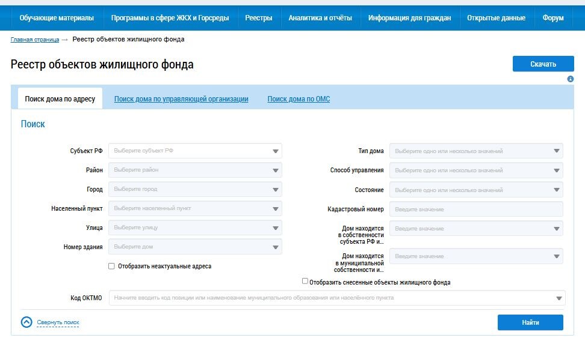This screenshot has height=344, width=585.
Task: Click the Кадастровый номер label
Action: (x=356, y=210)
